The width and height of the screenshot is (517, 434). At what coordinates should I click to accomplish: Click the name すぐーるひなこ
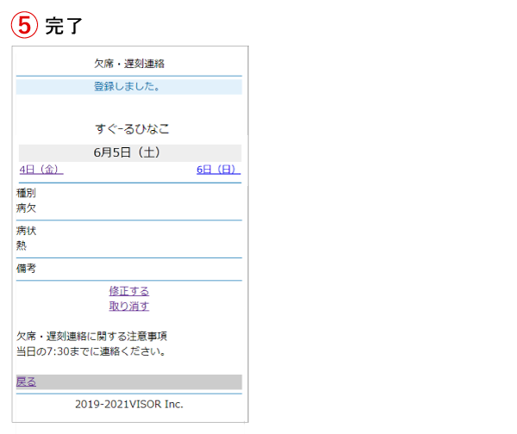pyautogui.click(x=132, y=129)
